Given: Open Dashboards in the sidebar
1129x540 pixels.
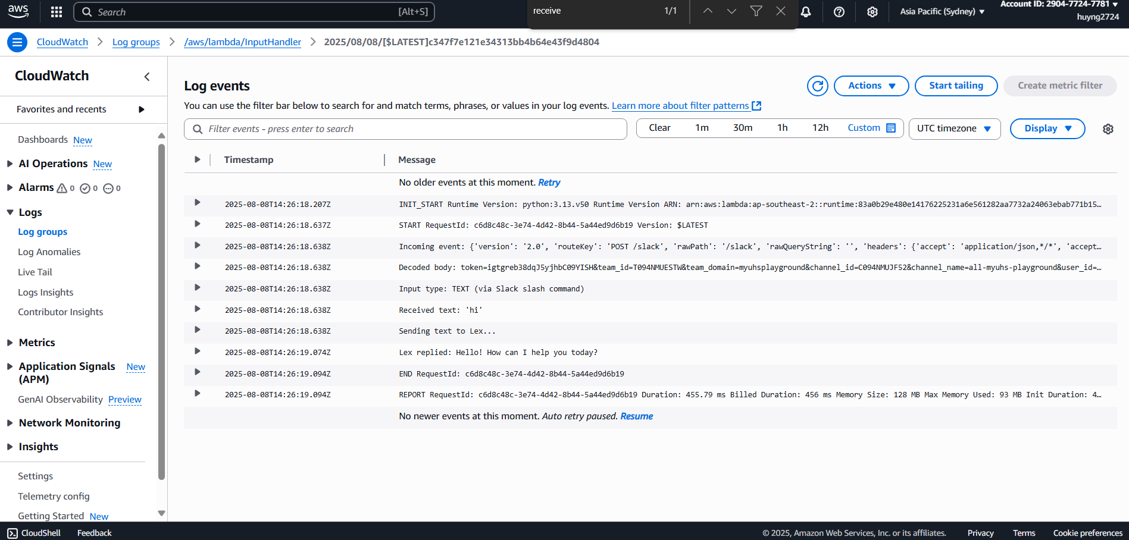Looking at the screenshot, I should pos(43,140).
